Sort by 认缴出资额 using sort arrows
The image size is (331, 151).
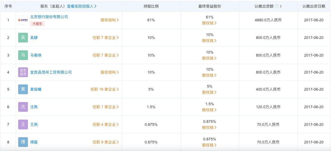point(281,6)
